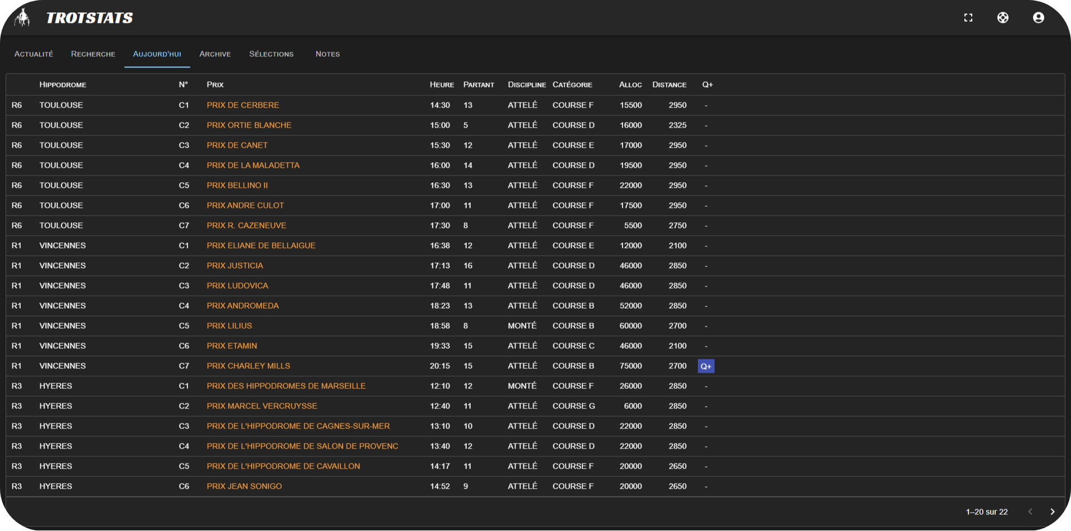Image resolution: width=1071 pixels, height=531 pixels.
Task: Open race PRIX LILIUS
Action: [229, 326]
